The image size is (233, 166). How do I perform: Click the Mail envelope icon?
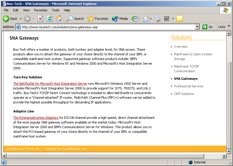(146, 19)
